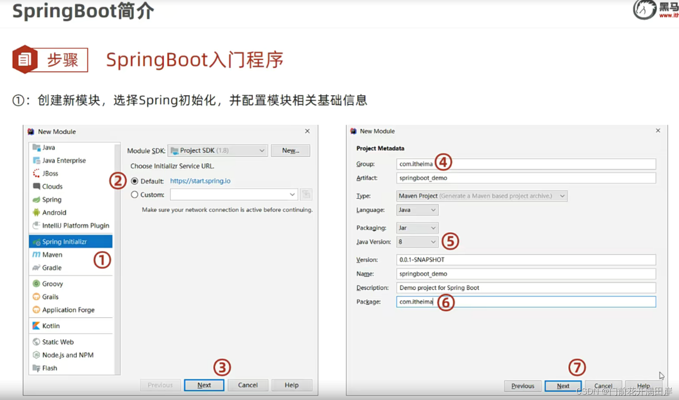Click New... SDK button
The height and width of the screenshot is (400, 679).
(x=290, y=151)
